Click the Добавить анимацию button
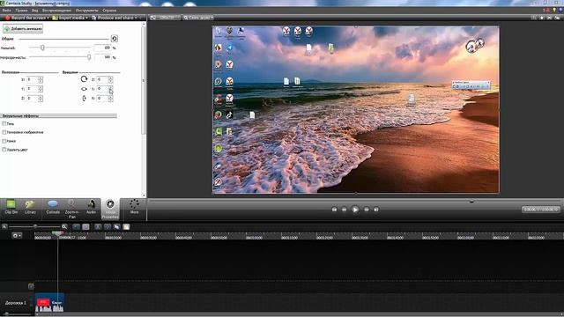Image resolution: width=564 pixels, height=317 pixels. click(23, 29)
